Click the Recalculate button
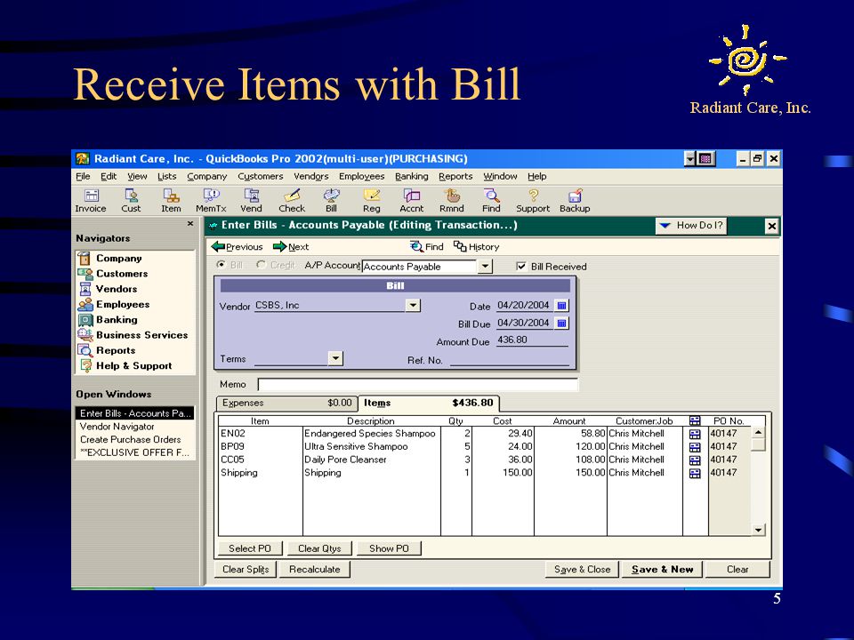Screen dimensions: 854x640 314,569
